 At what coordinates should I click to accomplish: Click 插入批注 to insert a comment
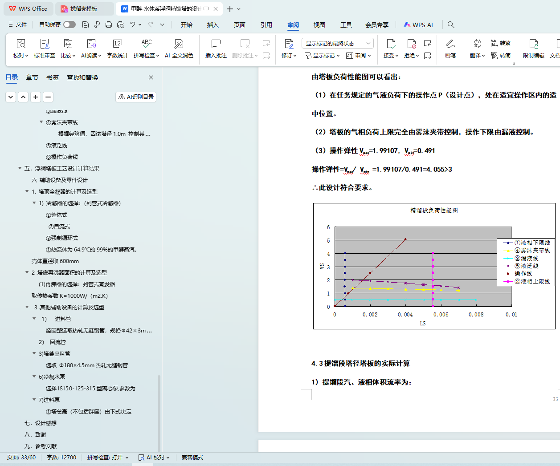pyautogui.click(x=216, y=44)
